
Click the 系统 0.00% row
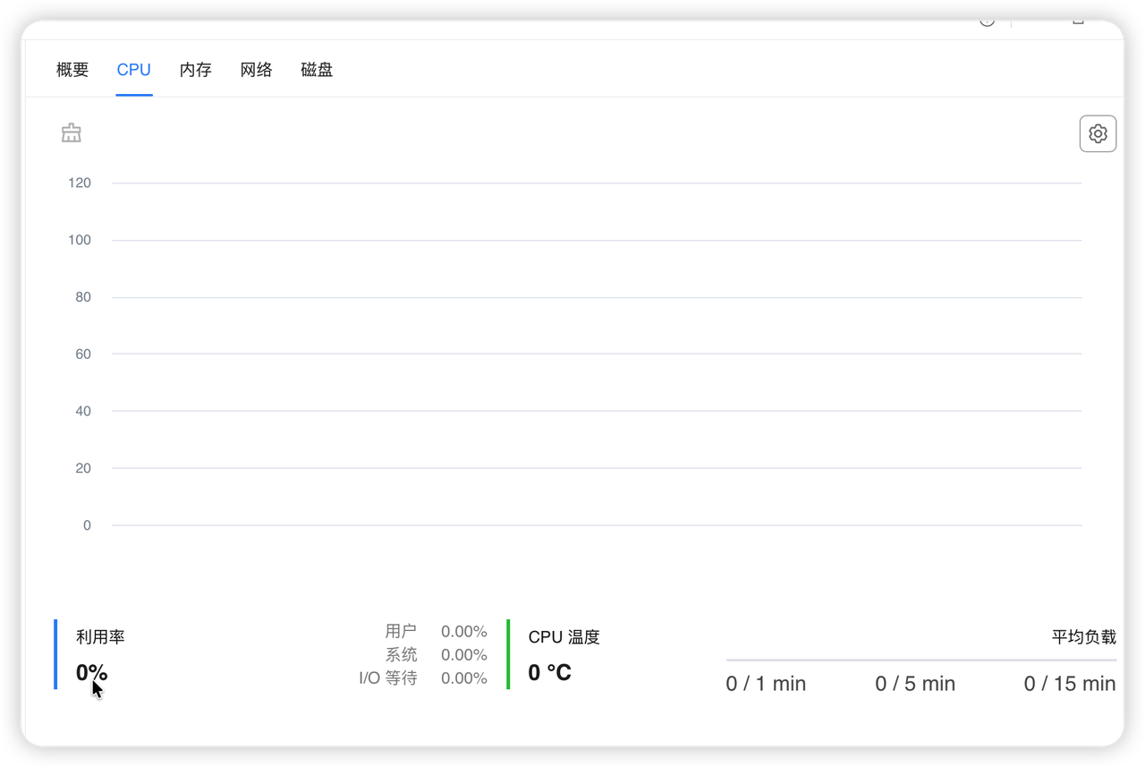[437, 655]
